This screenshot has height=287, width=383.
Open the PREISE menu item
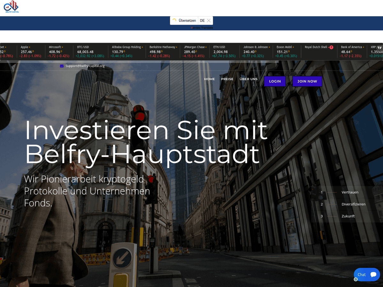[x=227, y=79]
